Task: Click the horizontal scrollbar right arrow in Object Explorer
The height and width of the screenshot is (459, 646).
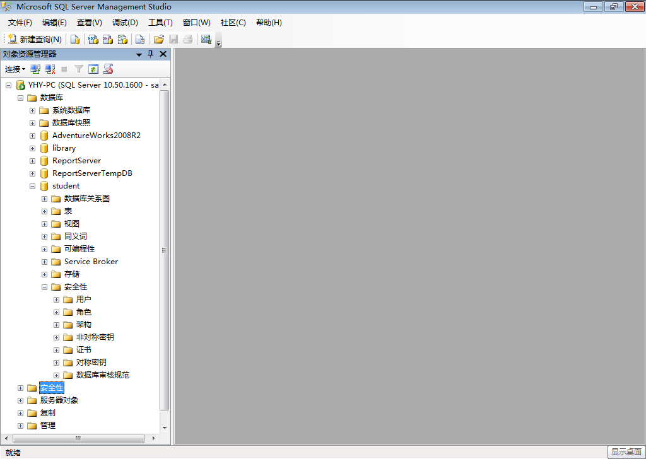Action: click(154, 438)
